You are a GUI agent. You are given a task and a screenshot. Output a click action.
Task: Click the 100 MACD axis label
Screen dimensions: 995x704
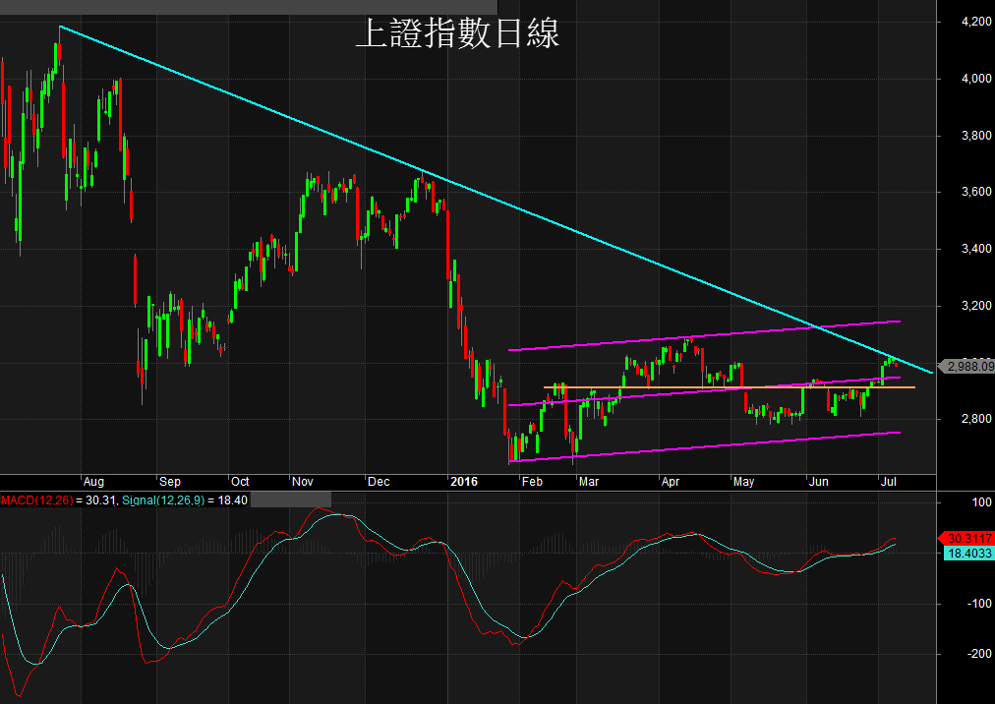[981, 502]
